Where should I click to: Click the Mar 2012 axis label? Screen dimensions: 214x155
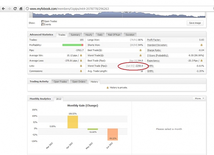point(49,145)
